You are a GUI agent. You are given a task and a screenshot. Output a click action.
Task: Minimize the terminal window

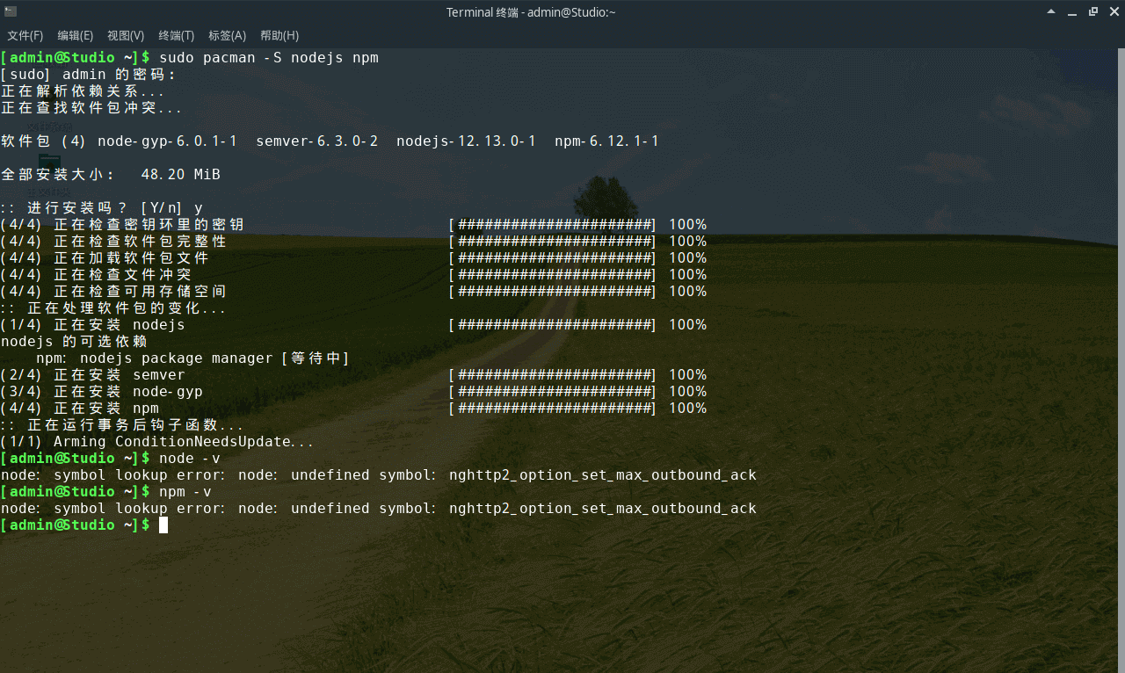coord(1071,11)
